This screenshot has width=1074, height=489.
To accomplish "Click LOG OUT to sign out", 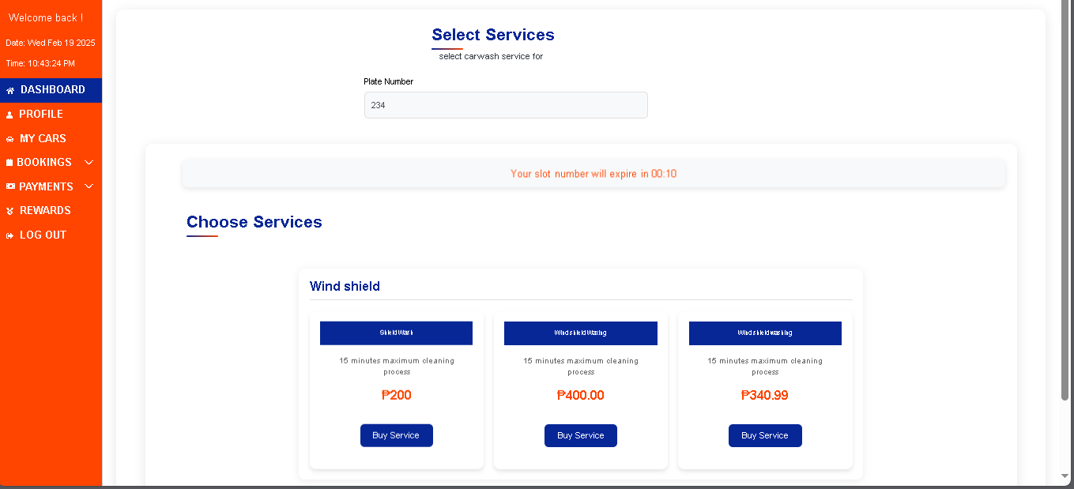I will click(x=43, y=235).
